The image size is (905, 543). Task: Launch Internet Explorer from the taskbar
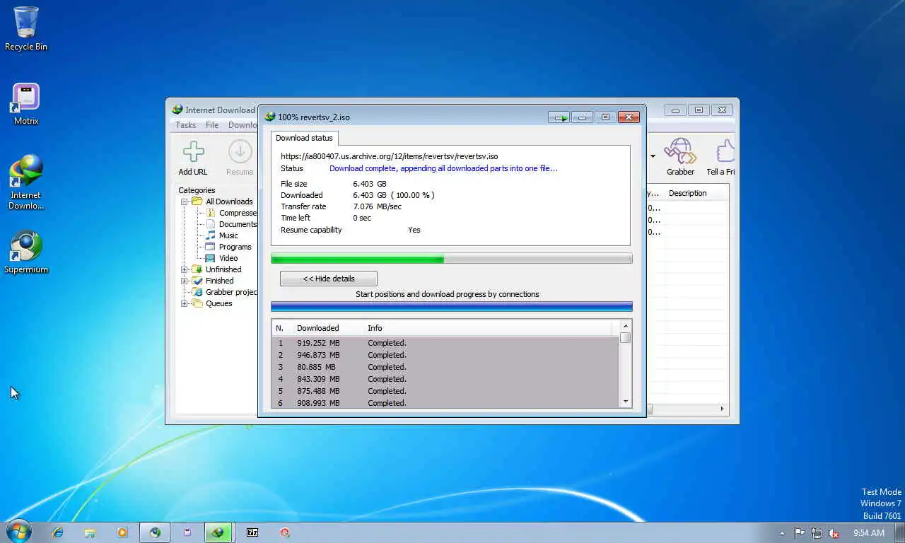tap(58, 532)
